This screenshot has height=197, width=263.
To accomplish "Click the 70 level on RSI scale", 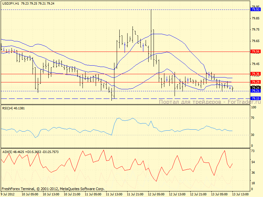I will point(253,117).
